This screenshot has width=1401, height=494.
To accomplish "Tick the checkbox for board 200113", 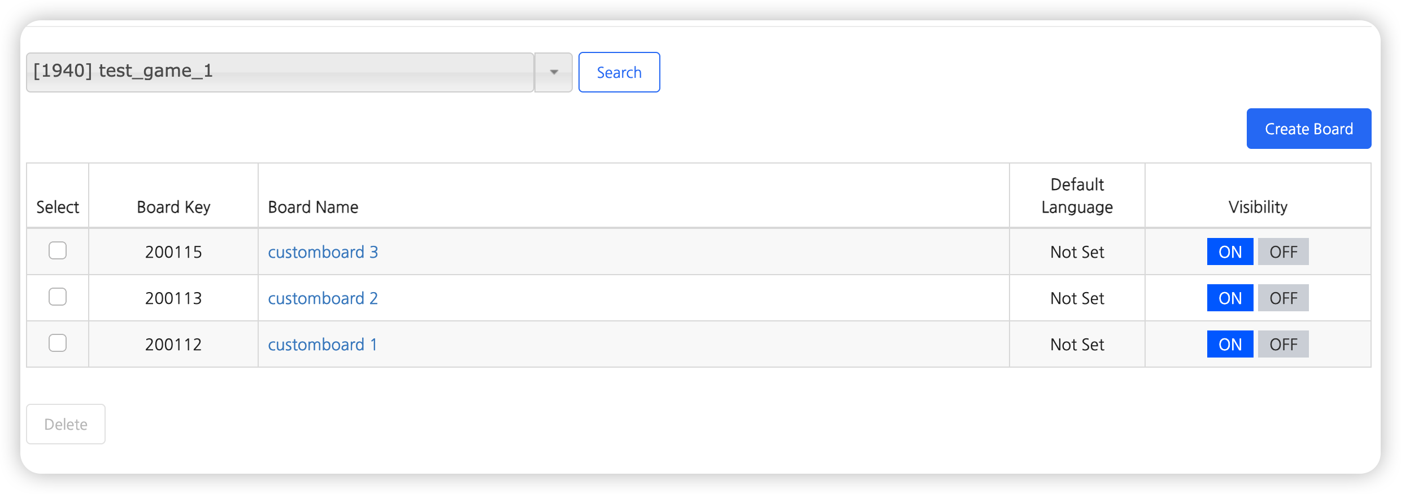I will tap(58, 297).
